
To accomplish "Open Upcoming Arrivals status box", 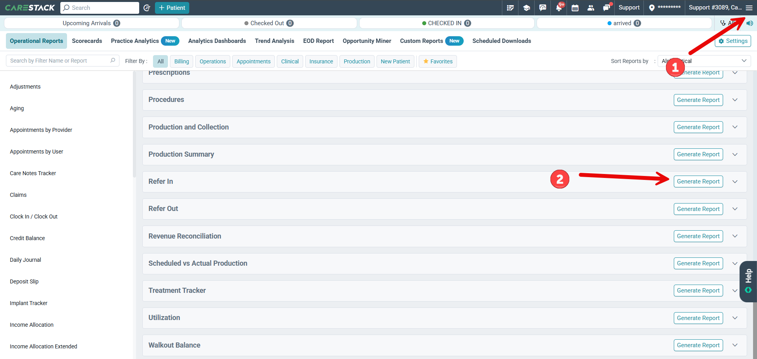I will pos(91,23).
